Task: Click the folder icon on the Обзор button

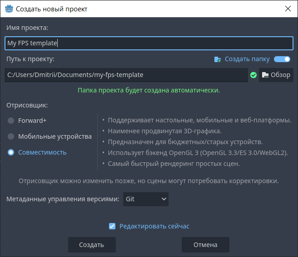Action: (x=265, y=75)
